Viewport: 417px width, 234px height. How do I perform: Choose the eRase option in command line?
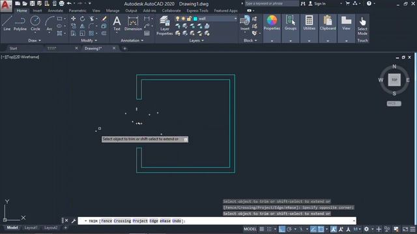click(165, 221)
